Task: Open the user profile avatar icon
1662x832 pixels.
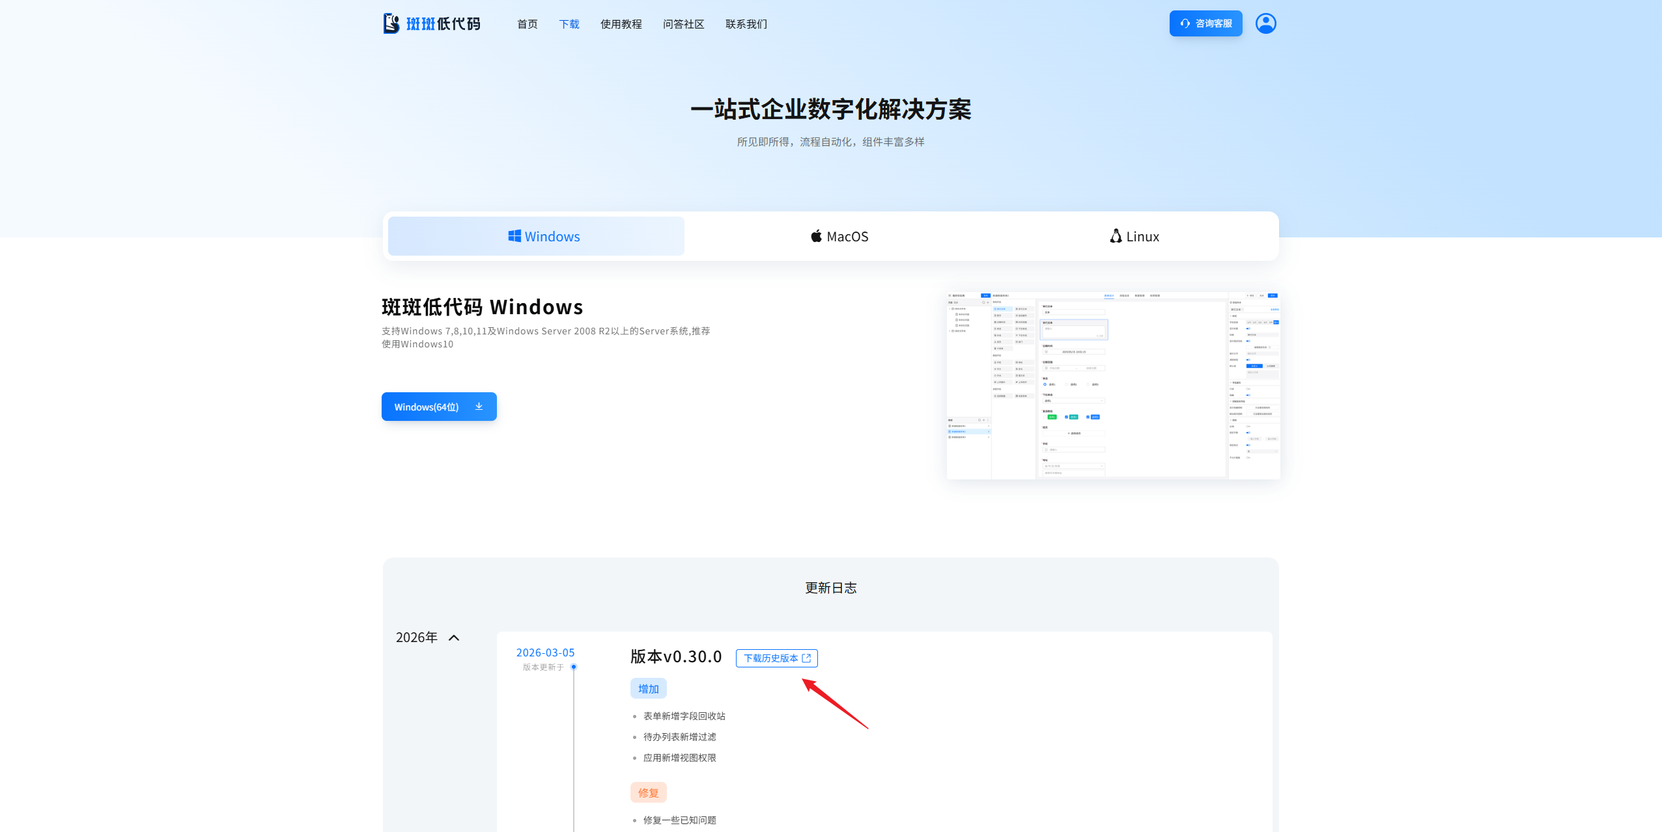Action: tap(1265, 23)
